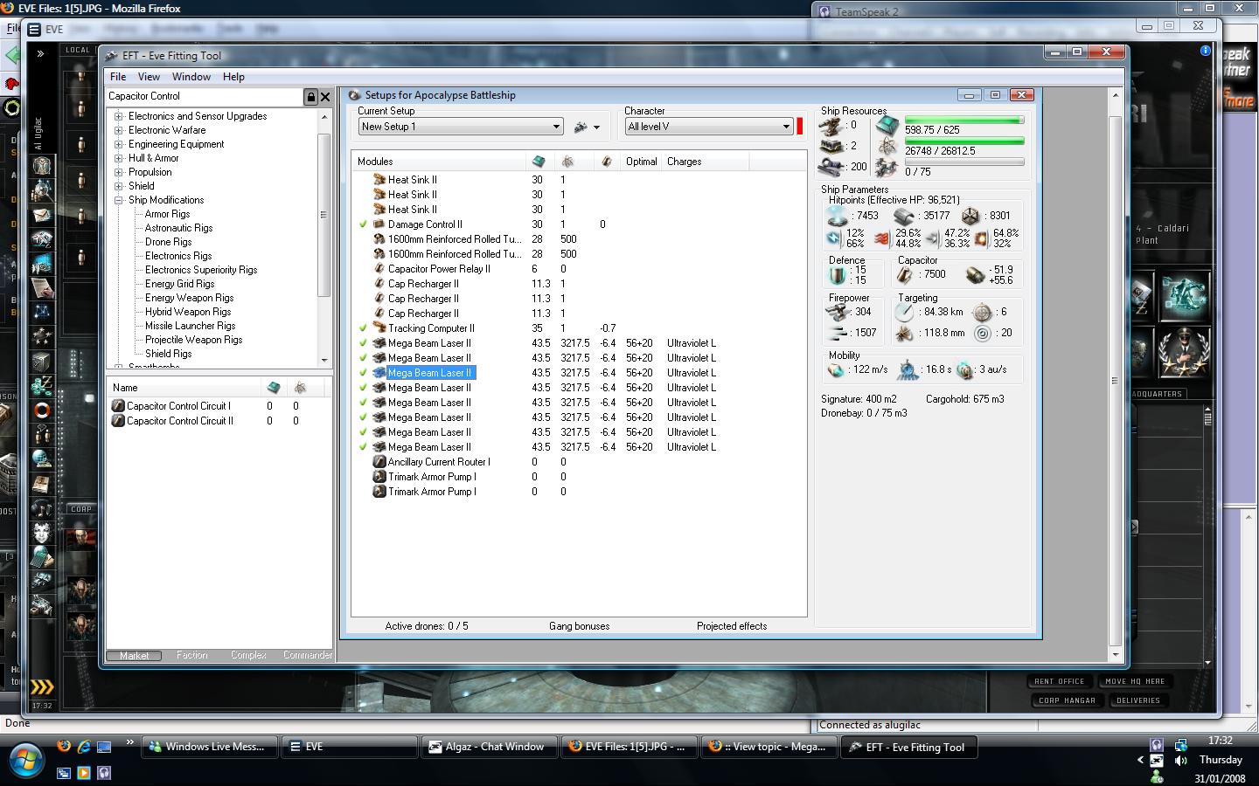Click the sensor strength icon showing 20
Image resolution: width=1259 pixels, height=786 pixels.
[984, 333]
